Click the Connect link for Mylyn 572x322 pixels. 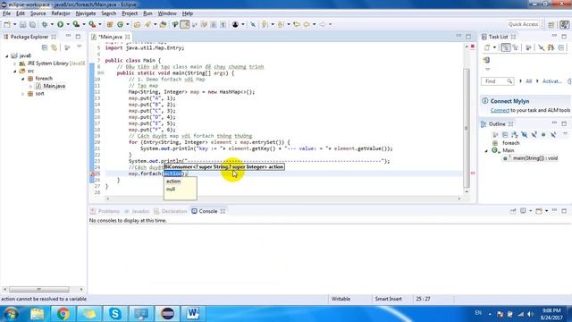coord(500,110)
